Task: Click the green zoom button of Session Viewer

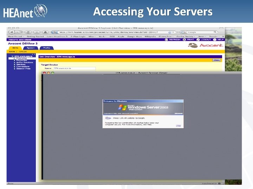Action: [x=53, y=73]
